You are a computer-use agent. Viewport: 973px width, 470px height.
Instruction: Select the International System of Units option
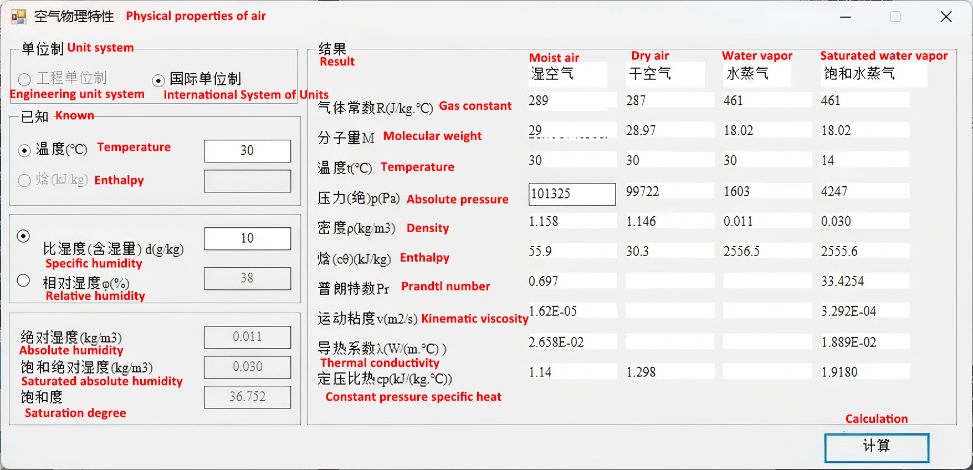[158, 80]
